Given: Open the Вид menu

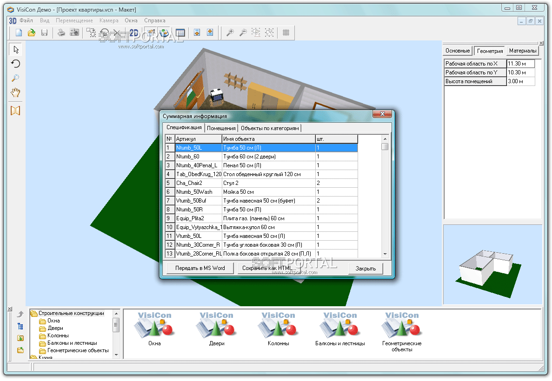Looking at the screenshot, I should (x=45, y=20).
